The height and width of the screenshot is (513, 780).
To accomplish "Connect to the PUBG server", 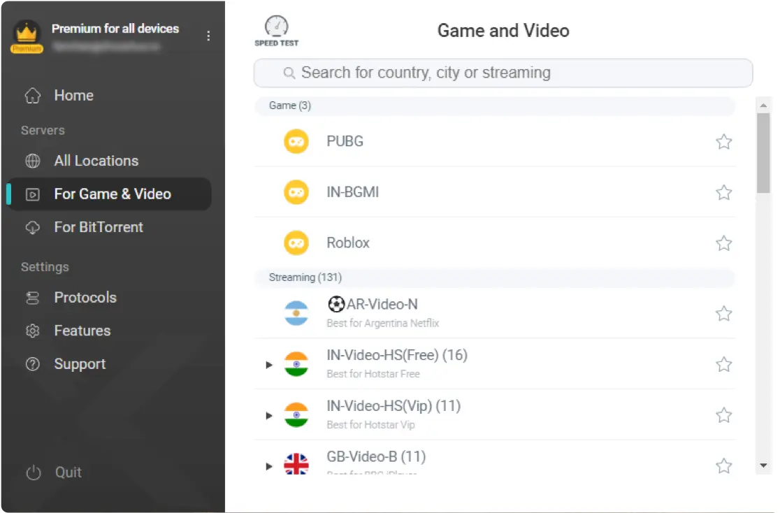I will click(x=495, y=141).
